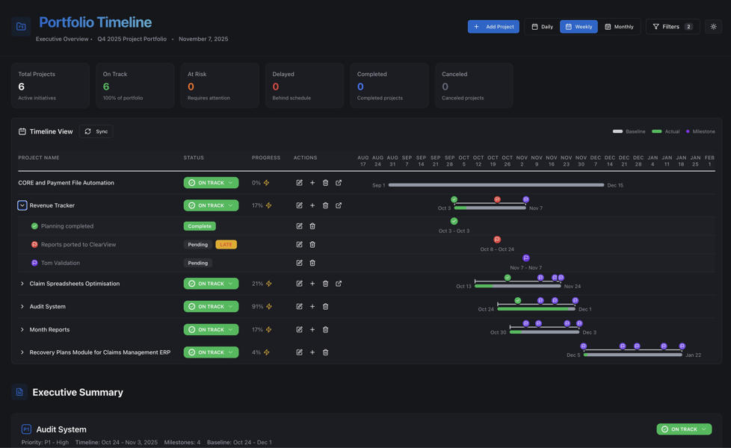731x448 pixels.
Task: Open external link for Claim Spreadsheets Optimisation
Action: point(339,284)
